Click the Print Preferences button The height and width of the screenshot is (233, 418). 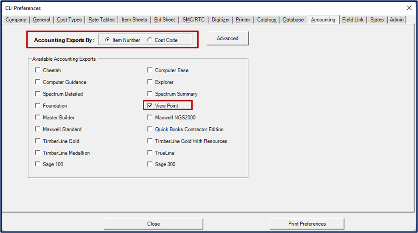point(307,224)
